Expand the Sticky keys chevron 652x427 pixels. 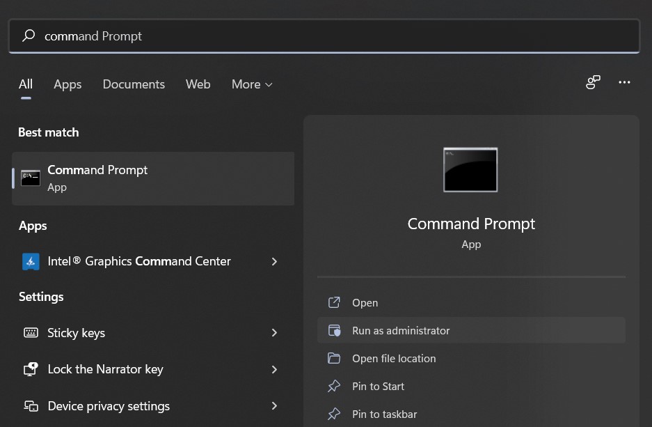[x=274, y=332]
